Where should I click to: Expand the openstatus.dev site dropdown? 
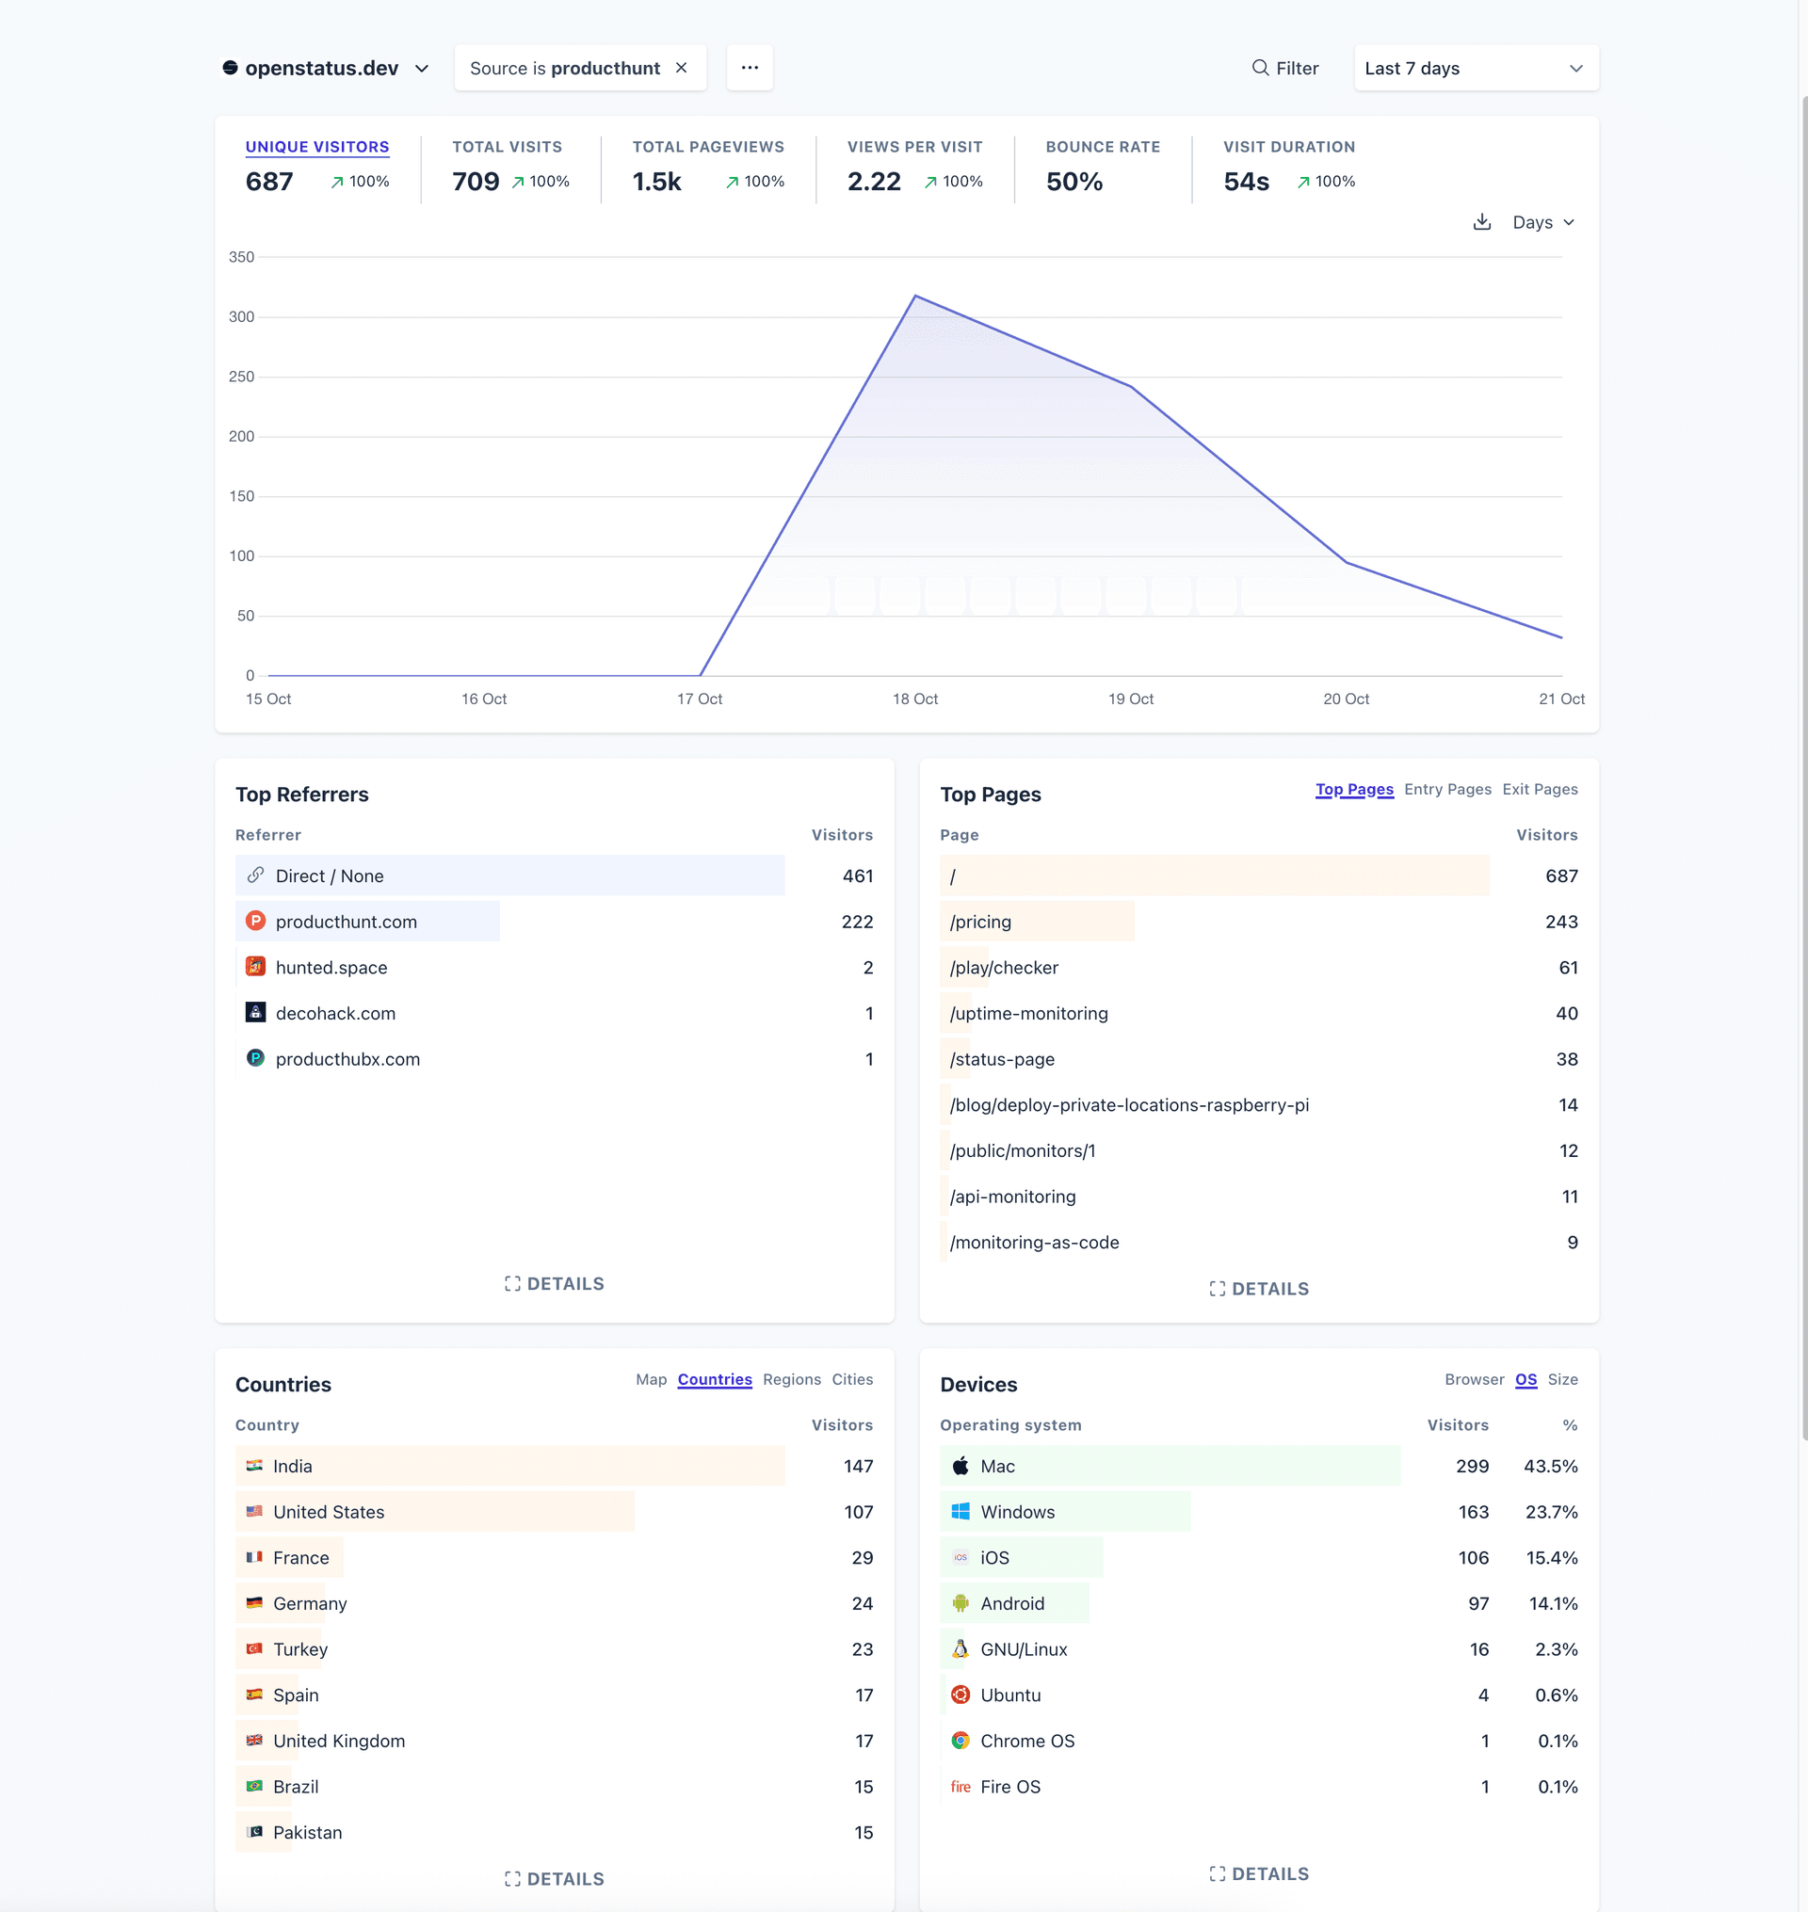point(326,69)
